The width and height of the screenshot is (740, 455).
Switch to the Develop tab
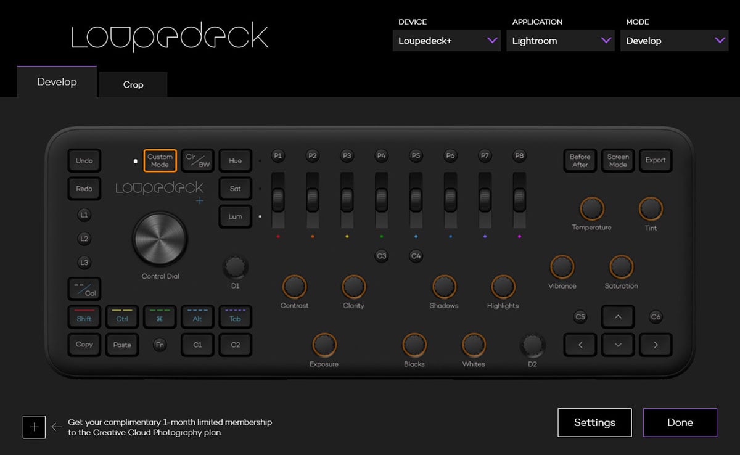click(x=57, y=82)
